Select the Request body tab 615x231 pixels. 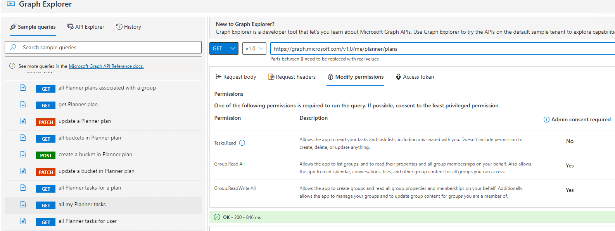pyautogui.click(x=236, y=77)
